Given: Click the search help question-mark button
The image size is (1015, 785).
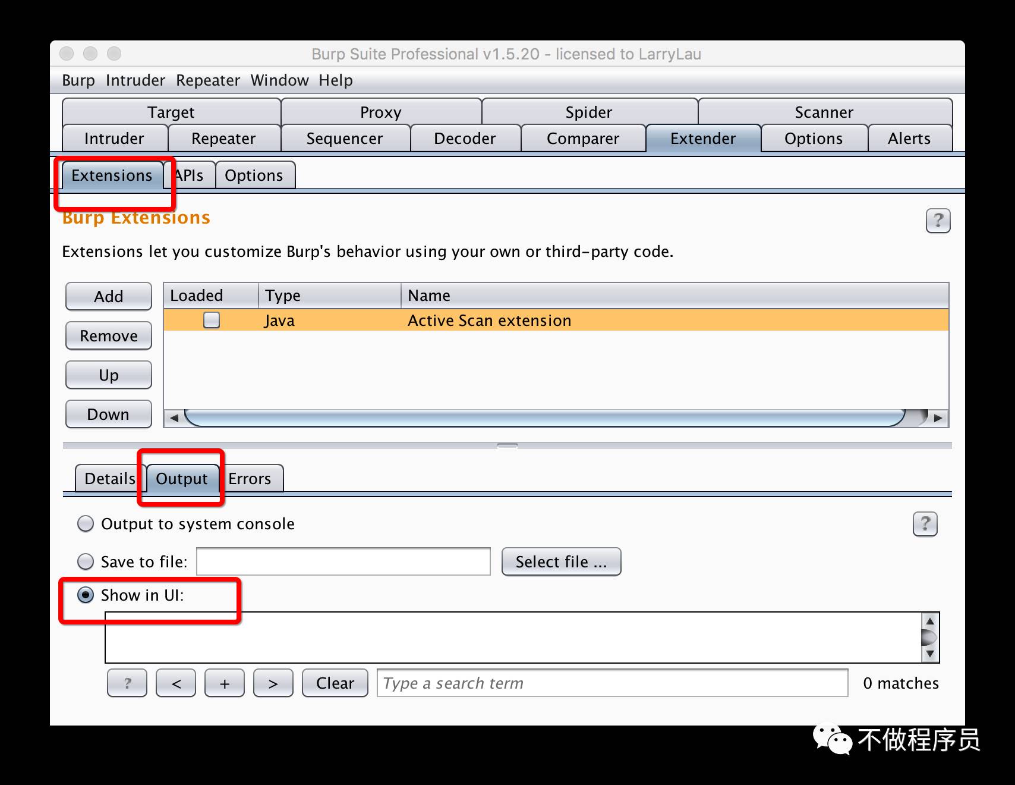Looking at the screenshot, I should point(127,683).
